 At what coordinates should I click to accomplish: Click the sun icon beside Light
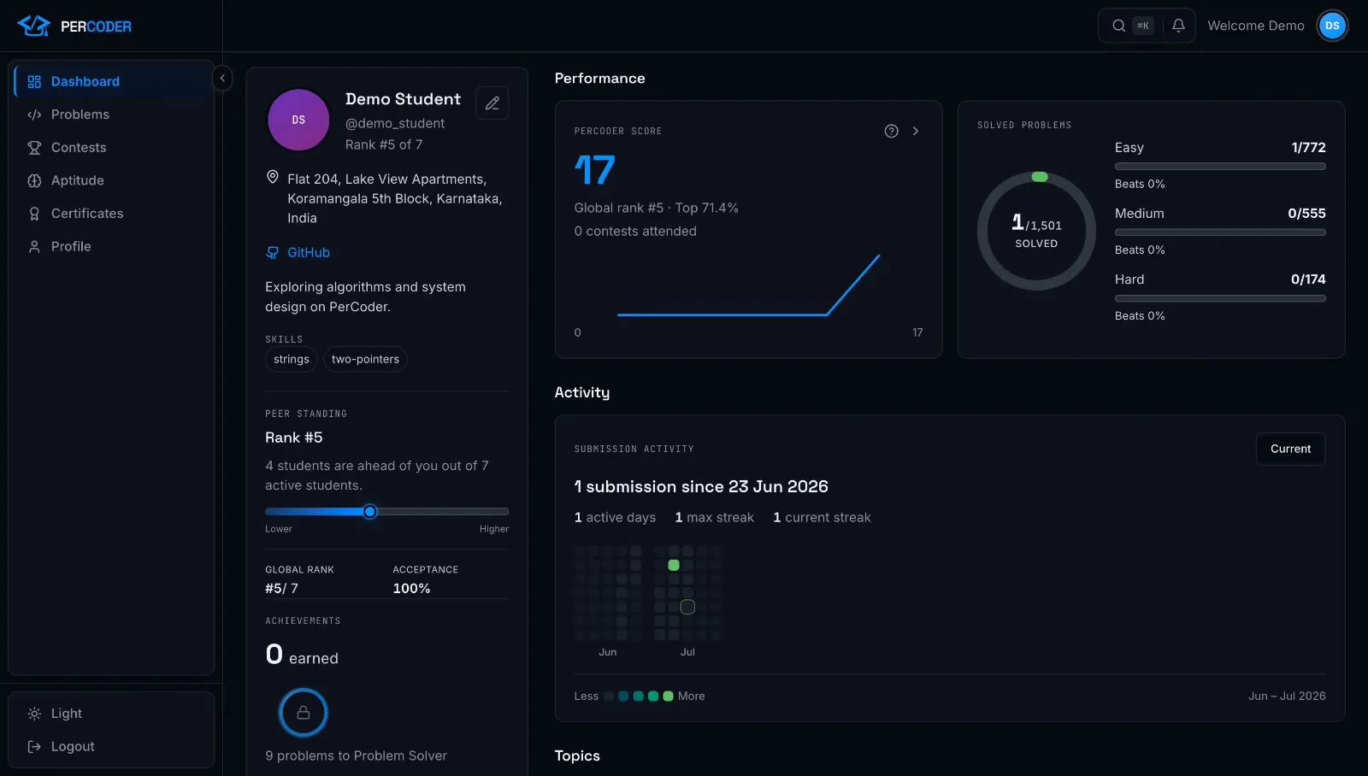click(x=34, y=714)
